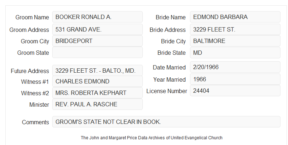
Task: Click the Witness #1 field
Action: 97,81
